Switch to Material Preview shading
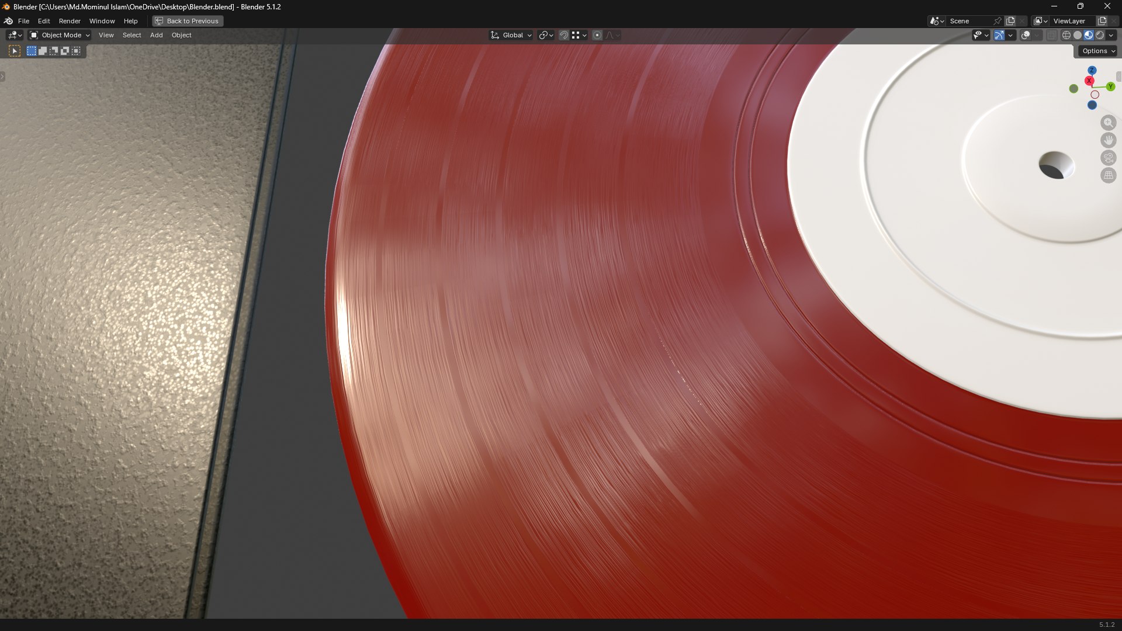 tap(1089, 35)
